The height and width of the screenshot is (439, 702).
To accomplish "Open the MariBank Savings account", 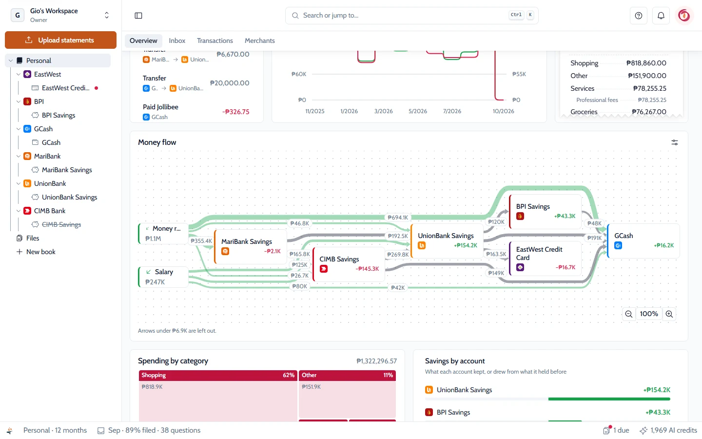I will tap(67, 170).
